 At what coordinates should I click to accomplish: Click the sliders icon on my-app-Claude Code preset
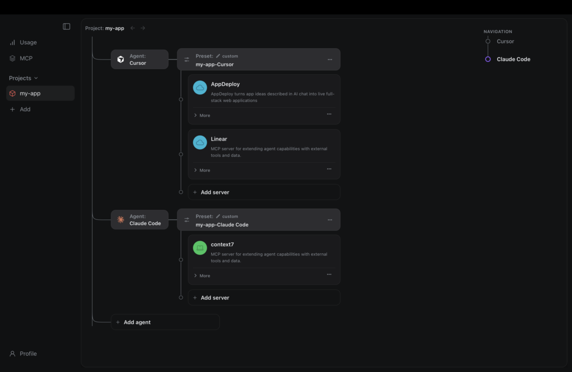[x=187, y=220]
